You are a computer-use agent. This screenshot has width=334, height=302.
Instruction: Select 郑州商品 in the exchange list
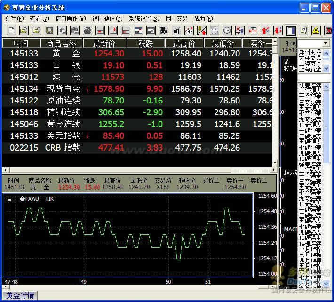(x=310, y=52)
